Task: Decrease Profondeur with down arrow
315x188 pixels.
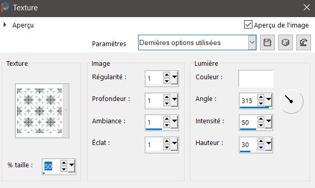Action: (x=167, y=104)
